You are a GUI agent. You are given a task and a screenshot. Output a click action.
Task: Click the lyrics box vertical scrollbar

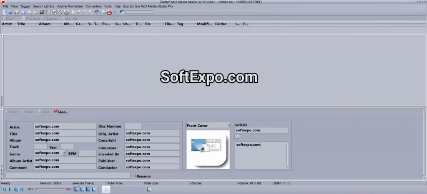coord(287,155)
